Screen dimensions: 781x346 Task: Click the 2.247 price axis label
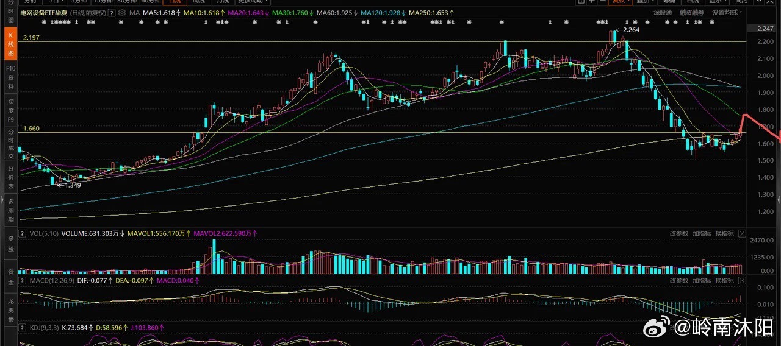[x=764, y=29]
